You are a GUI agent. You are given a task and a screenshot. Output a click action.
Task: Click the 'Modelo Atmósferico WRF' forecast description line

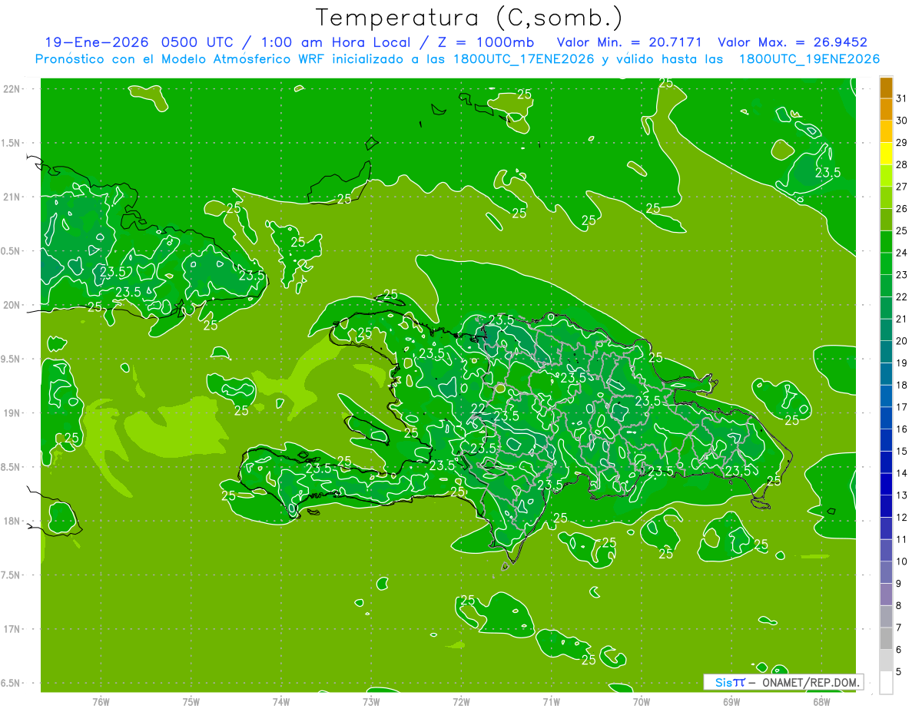point(457,59)
